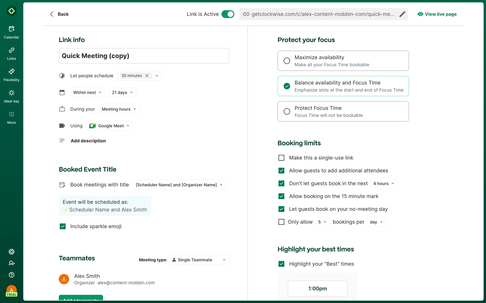Click the Quick Meeting (copy) name field
This screenshot has height=303, width=486.
click(144, 56)
